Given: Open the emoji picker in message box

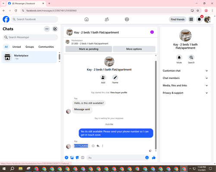Looking at the screenshot, I should [147, 158].
